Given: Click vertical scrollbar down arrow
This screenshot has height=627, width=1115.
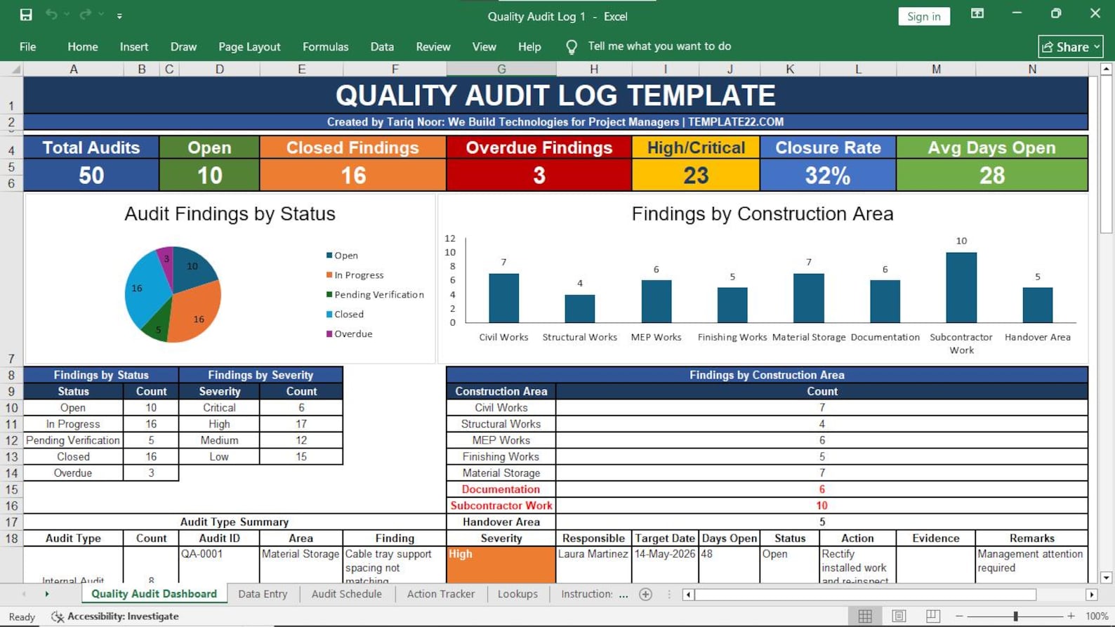Looking at the screenshot, I should [x=1107, y=578].
